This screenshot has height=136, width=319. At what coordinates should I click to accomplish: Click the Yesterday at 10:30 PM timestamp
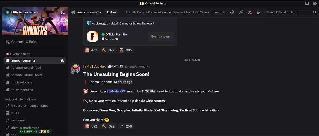137,67
